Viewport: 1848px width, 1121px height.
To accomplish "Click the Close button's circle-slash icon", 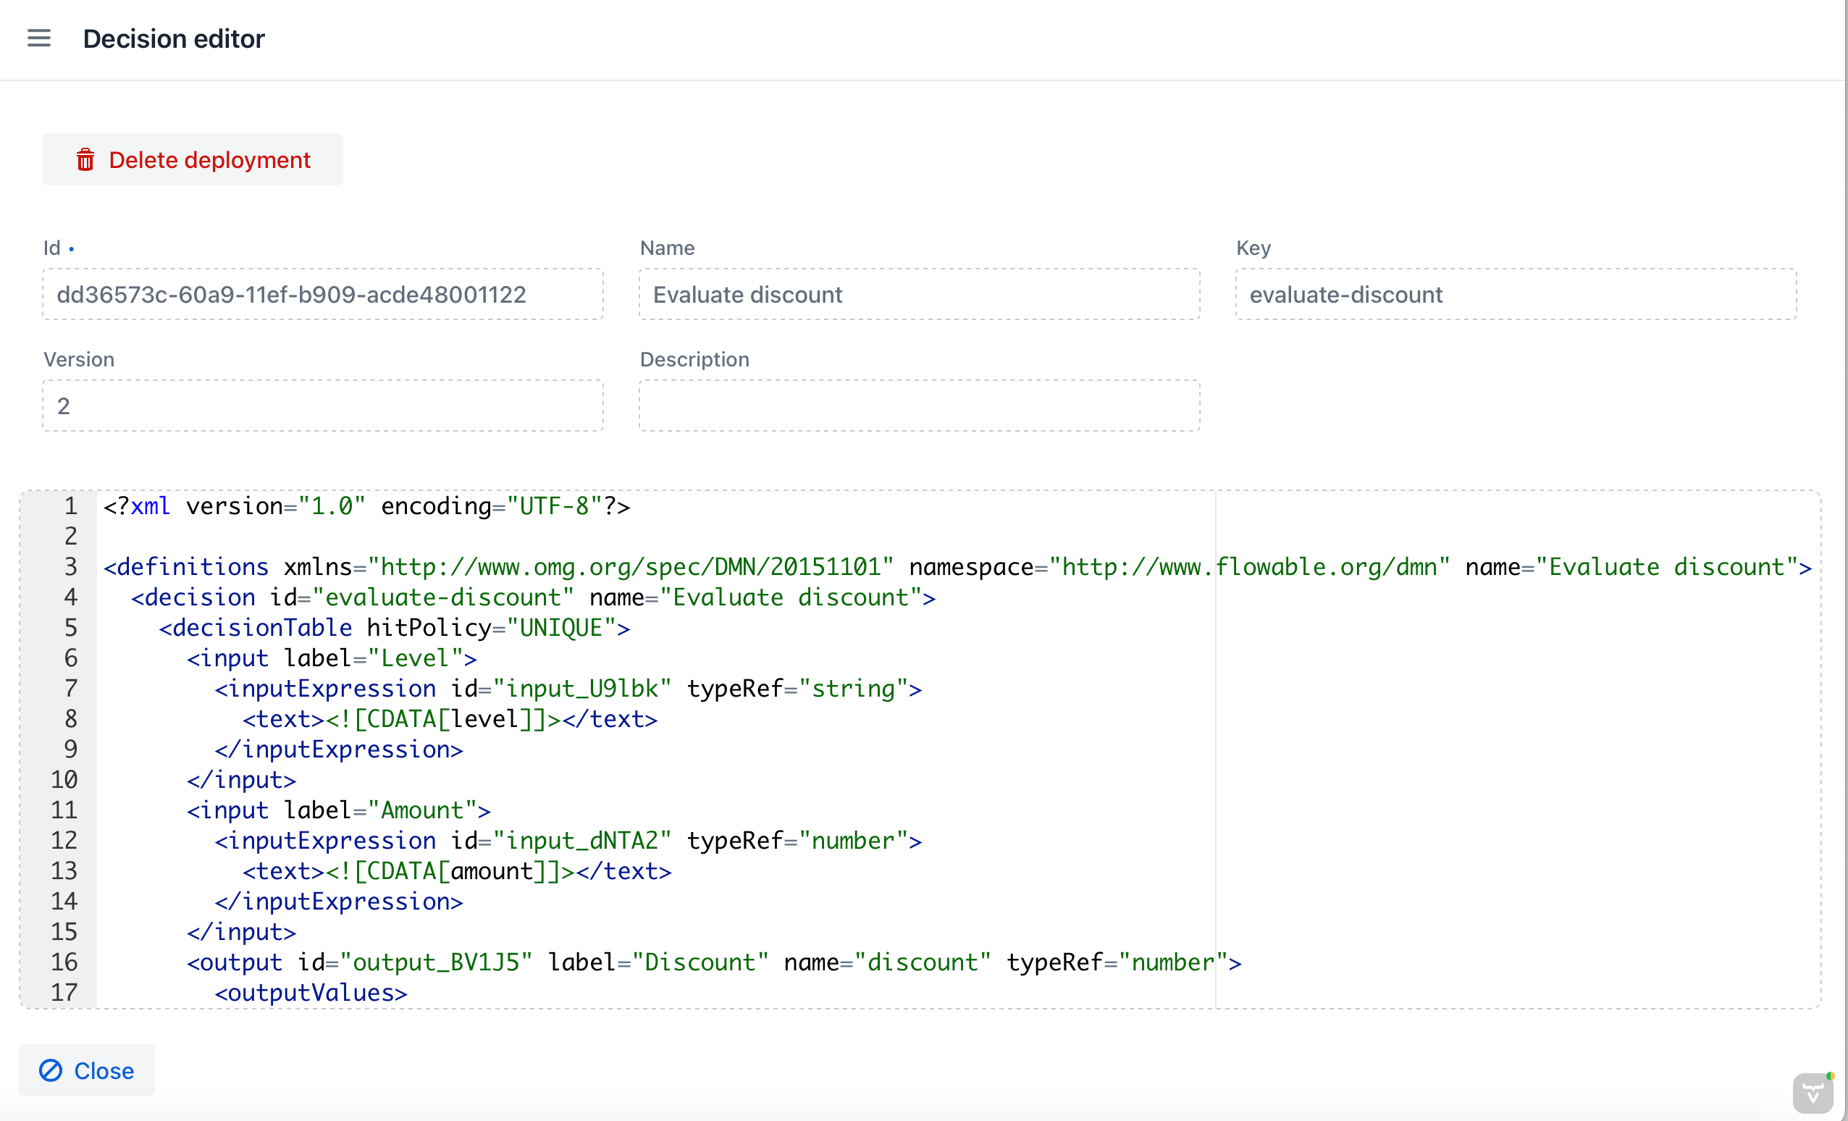I will [x=51, y=1070].
